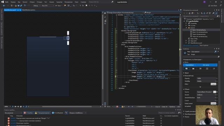Toggle the Предупреждения warnings filter
The image size is (224, 126).
43,113
